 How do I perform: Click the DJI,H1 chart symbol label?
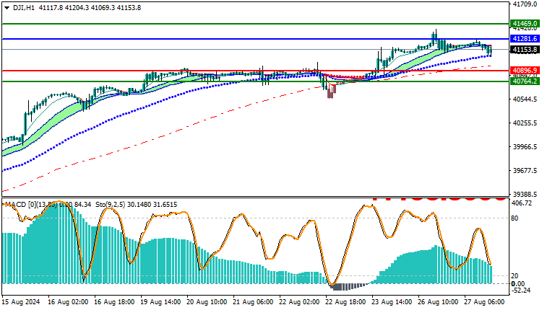tap(24, 8)
